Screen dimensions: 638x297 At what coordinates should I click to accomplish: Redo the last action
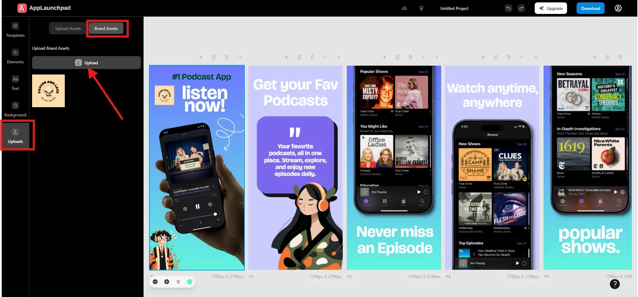point(521,8)
